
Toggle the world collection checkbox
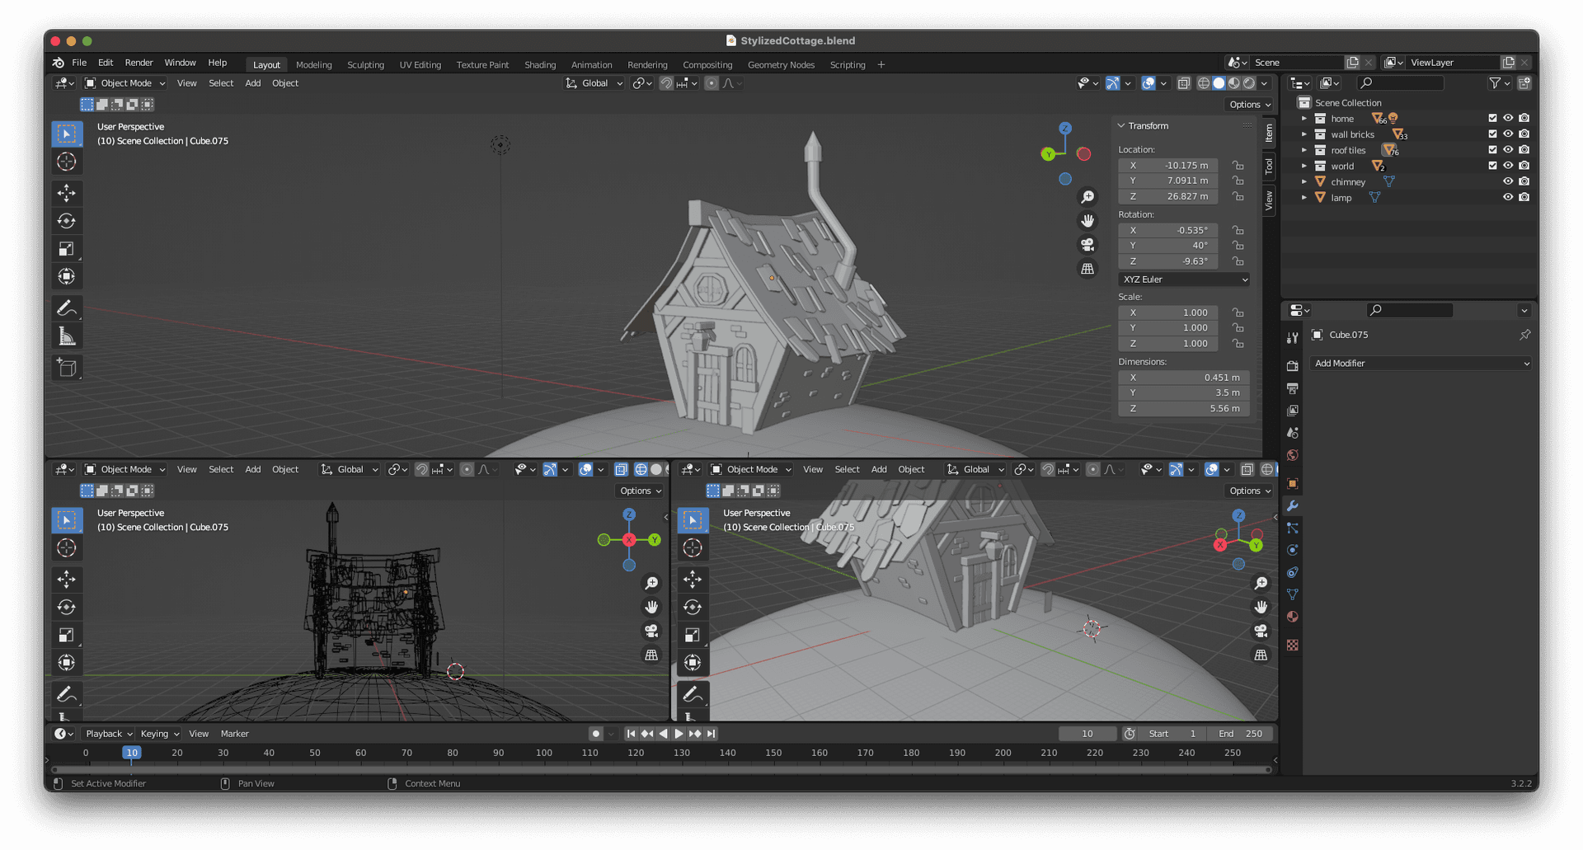(1492, 166)
